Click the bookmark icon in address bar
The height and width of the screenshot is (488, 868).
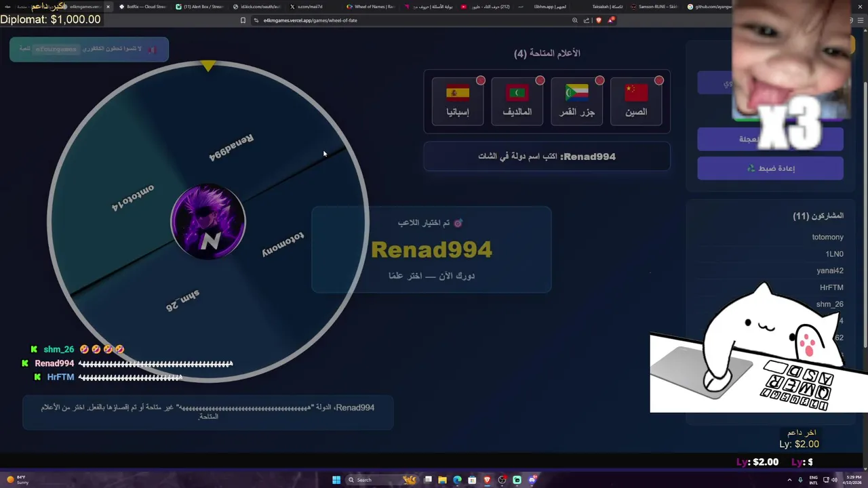coord(243,20)
